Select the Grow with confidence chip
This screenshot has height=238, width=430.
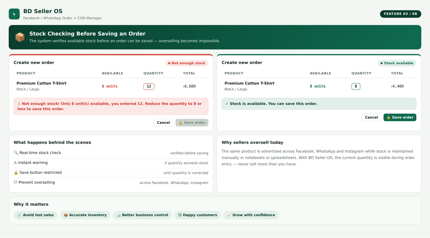[x=251, y=215]
